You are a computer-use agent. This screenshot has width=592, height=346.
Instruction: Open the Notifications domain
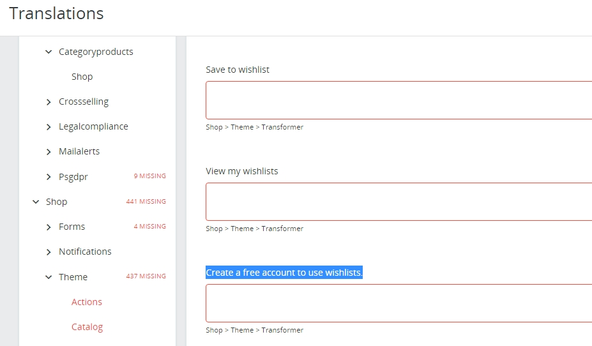point(85,252)
